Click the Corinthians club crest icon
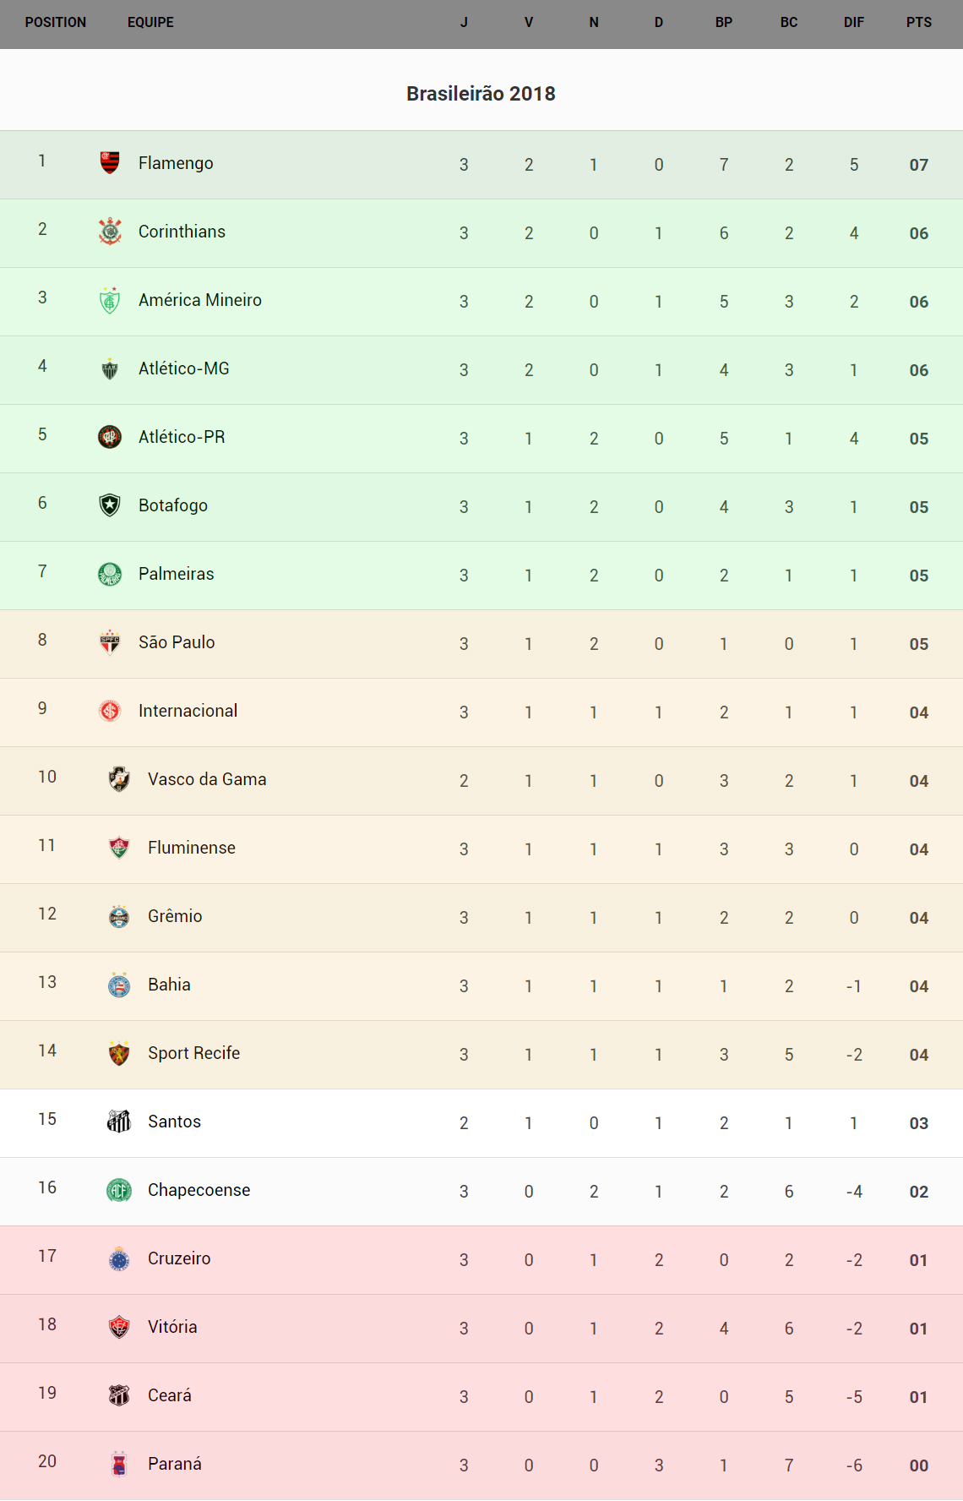The image size is (963, 1501). pos(110,231)
